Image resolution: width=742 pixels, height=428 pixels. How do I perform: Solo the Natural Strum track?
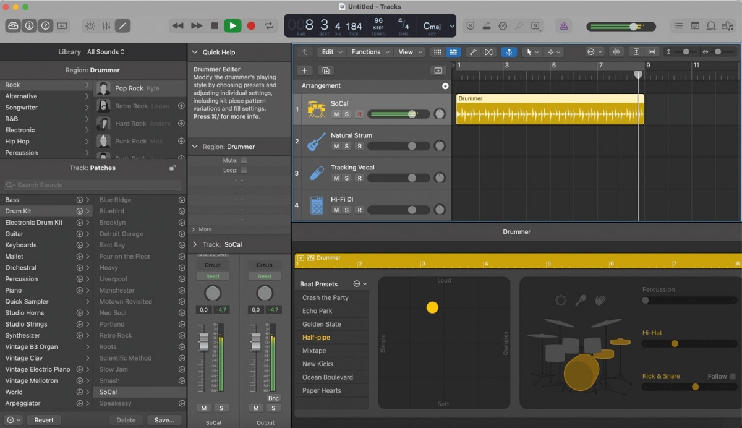347,147
